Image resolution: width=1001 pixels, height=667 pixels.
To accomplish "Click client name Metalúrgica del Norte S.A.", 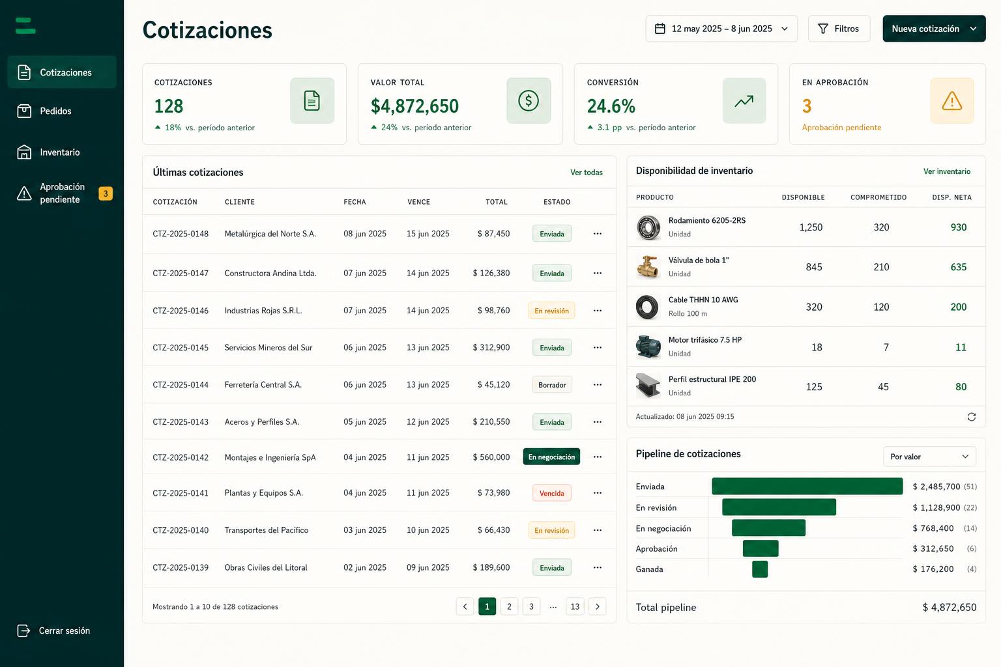I will [x=270, y=234].
